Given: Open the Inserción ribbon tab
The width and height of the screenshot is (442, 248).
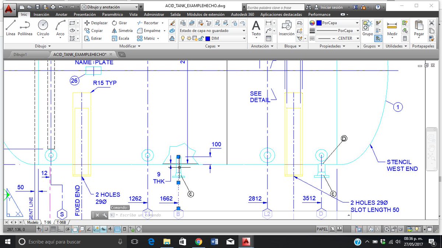Looking at the screenshot, I should [x=41, y=14].
